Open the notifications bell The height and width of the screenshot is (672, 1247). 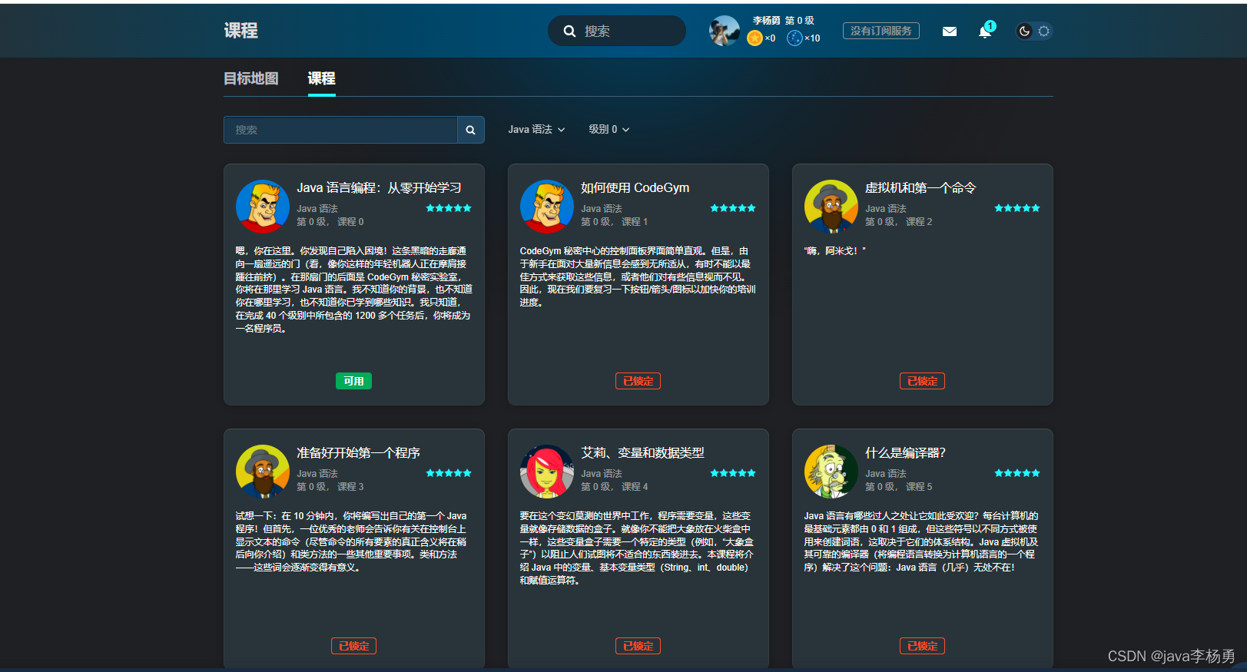[985, 31]
